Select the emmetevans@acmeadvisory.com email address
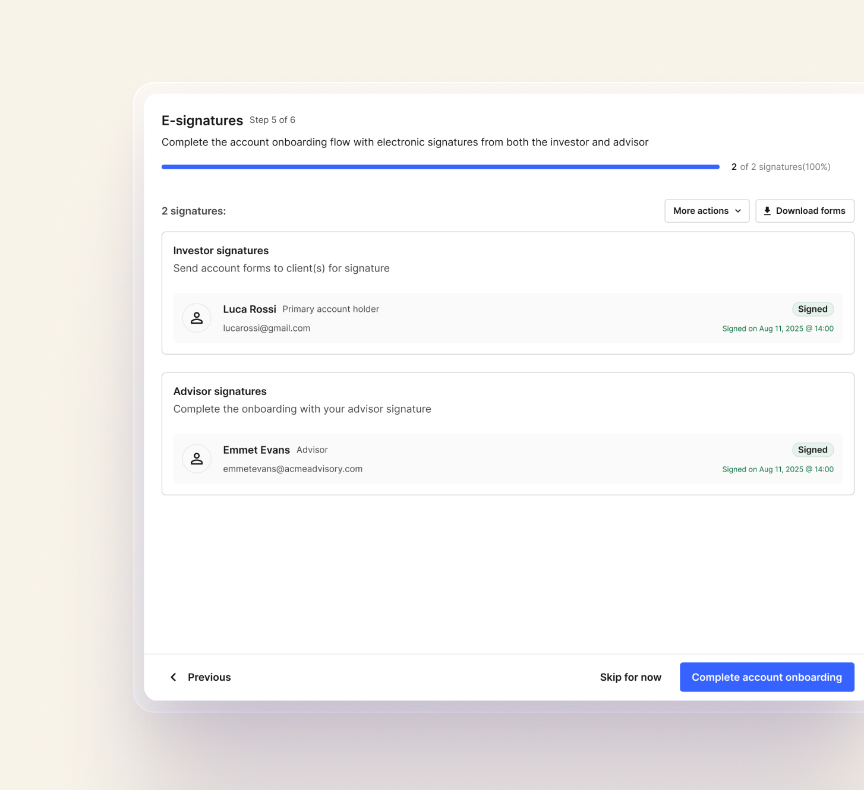 (292, 469)
